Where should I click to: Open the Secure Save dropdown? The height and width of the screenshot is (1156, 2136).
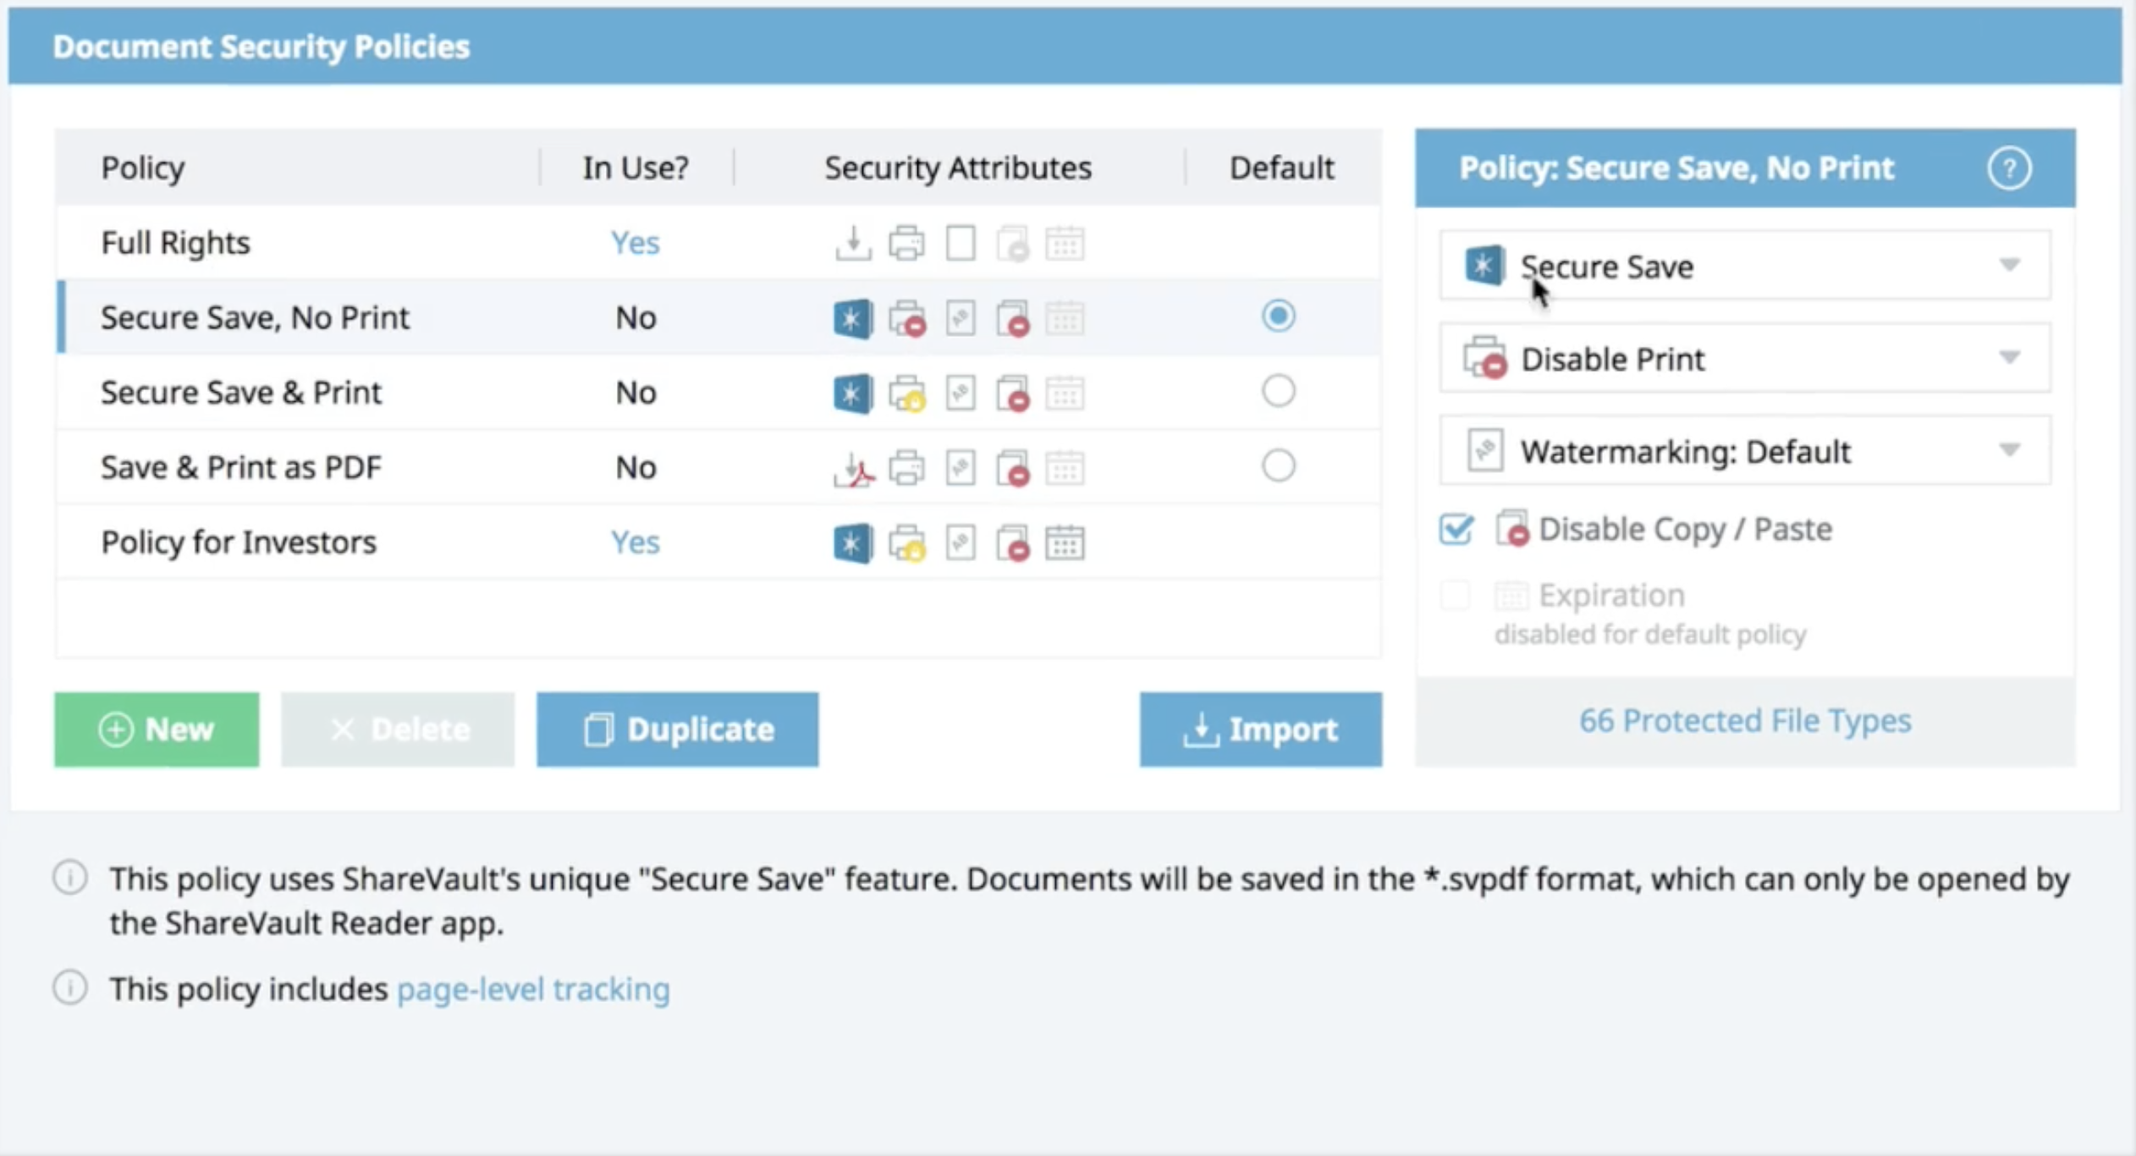click(x=1745, y=266)
